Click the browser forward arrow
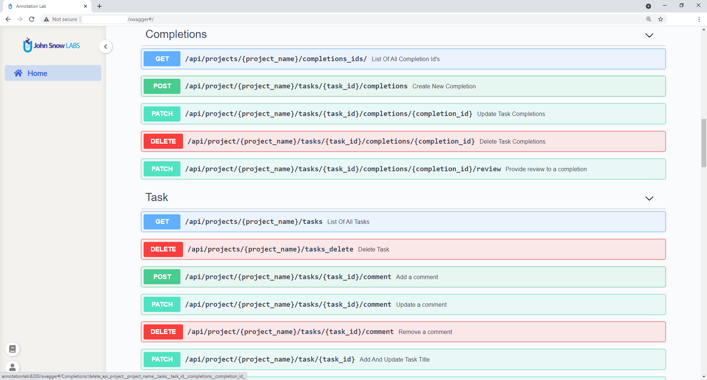Screen dimensions: 707x380 coord(20,19)
